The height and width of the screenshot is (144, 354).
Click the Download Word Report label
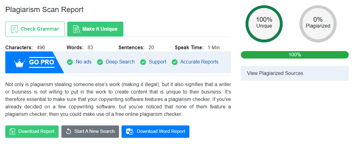pos(161,131)
